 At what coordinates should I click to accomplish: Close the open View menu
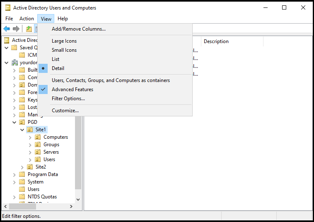click(46, 19)
